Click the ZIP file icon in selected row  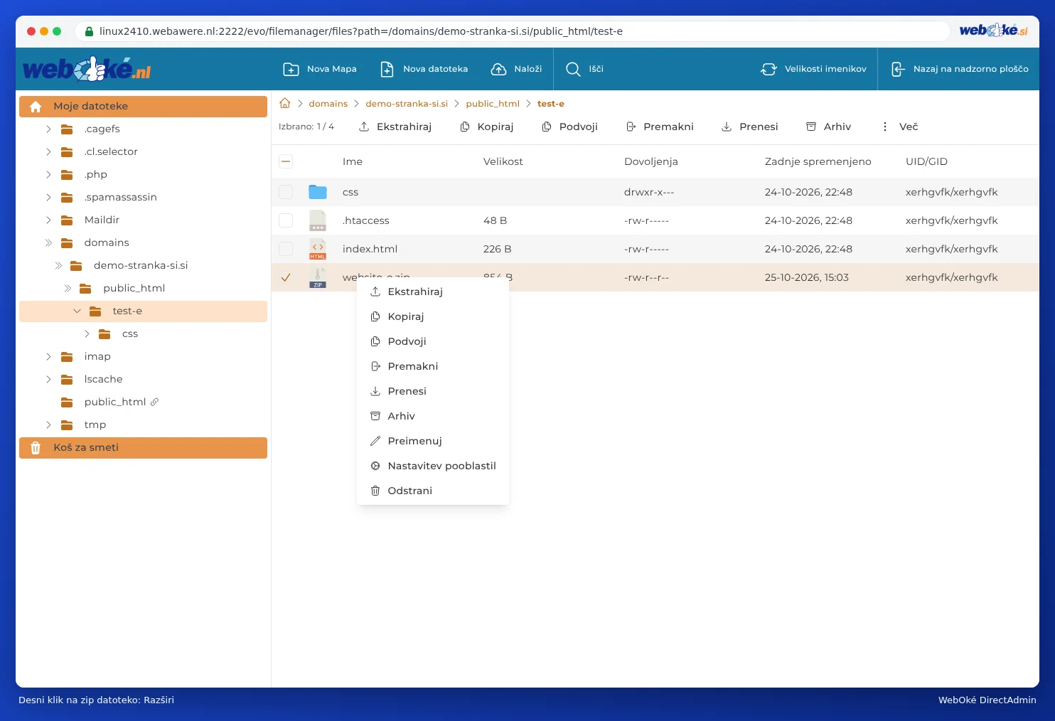tap(318, 277)
